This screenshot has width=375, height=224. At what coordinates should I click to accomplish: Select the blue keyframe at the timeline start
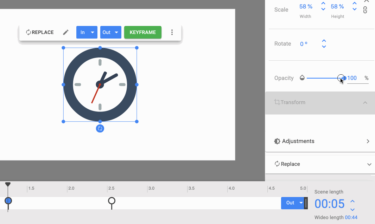(8, 201)
